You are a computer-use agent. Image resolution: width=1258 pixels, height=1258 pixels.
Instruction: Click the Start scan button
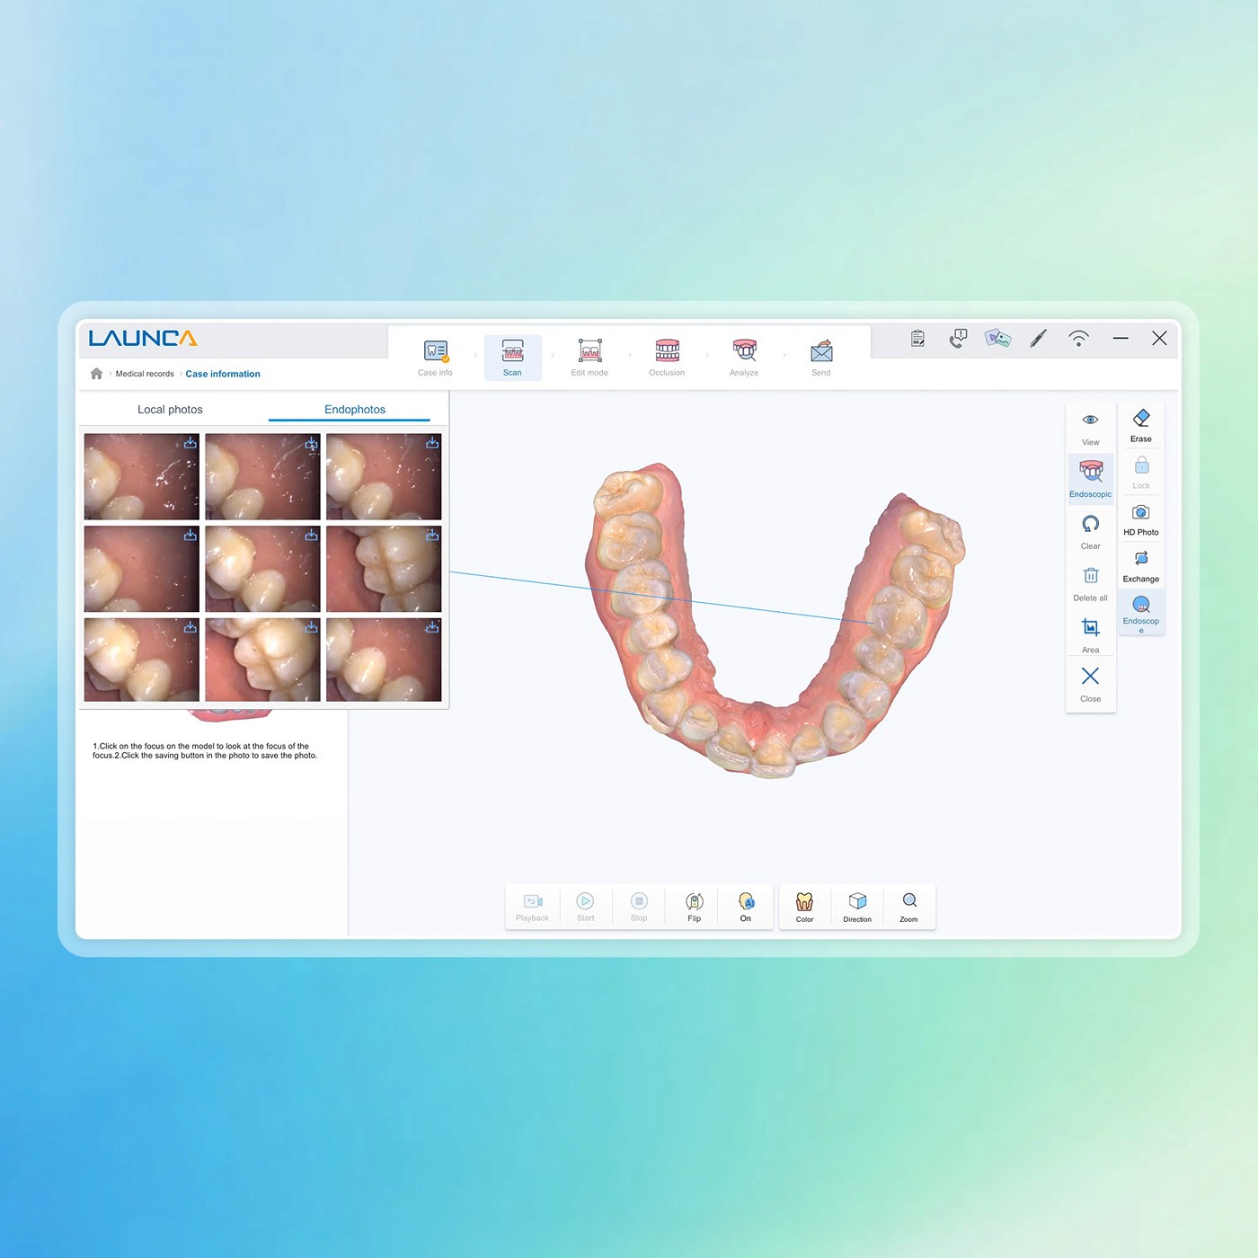pos(585,907)
